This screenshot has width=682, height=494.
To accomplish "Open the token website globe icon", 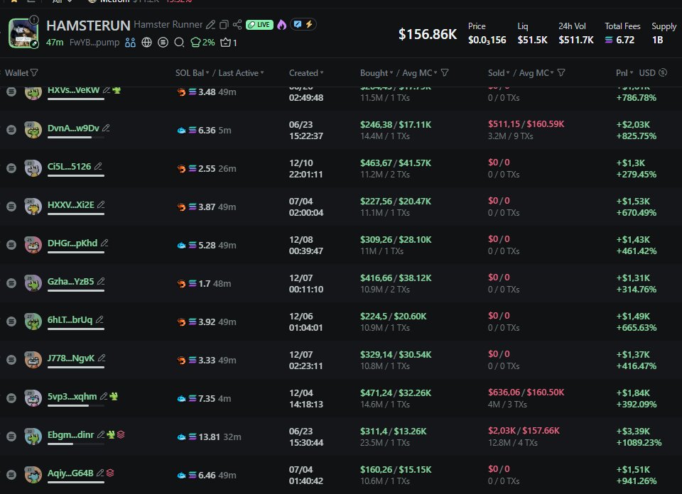I will (146, 43).
